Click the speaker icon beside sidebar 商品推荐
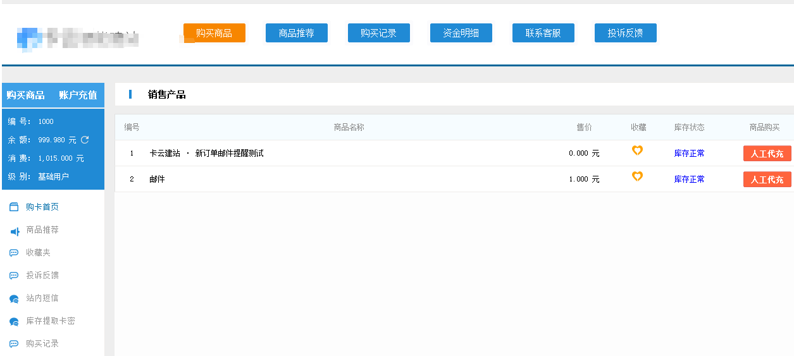 click(14, 231)
